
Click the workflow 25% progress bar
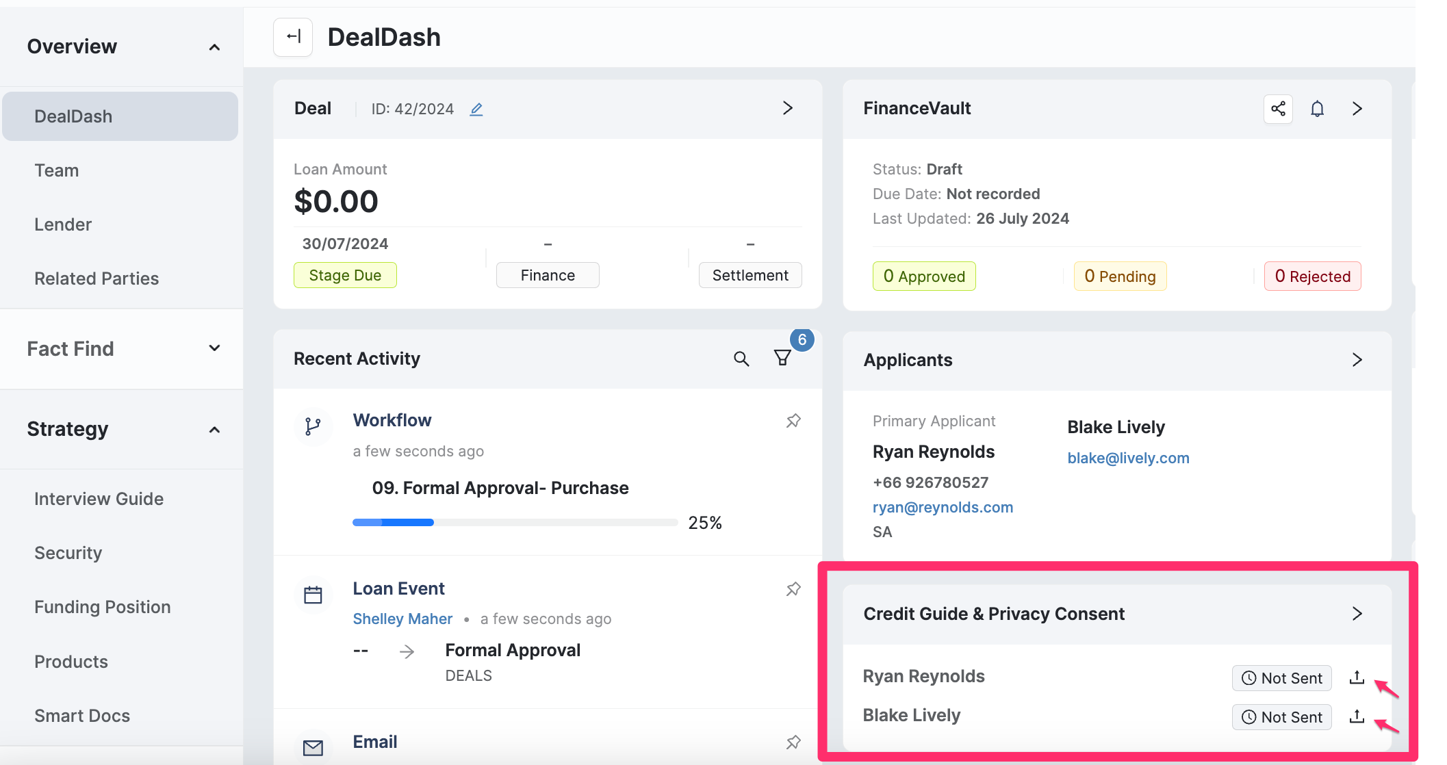pyautogui.click(x=515, y=523)
